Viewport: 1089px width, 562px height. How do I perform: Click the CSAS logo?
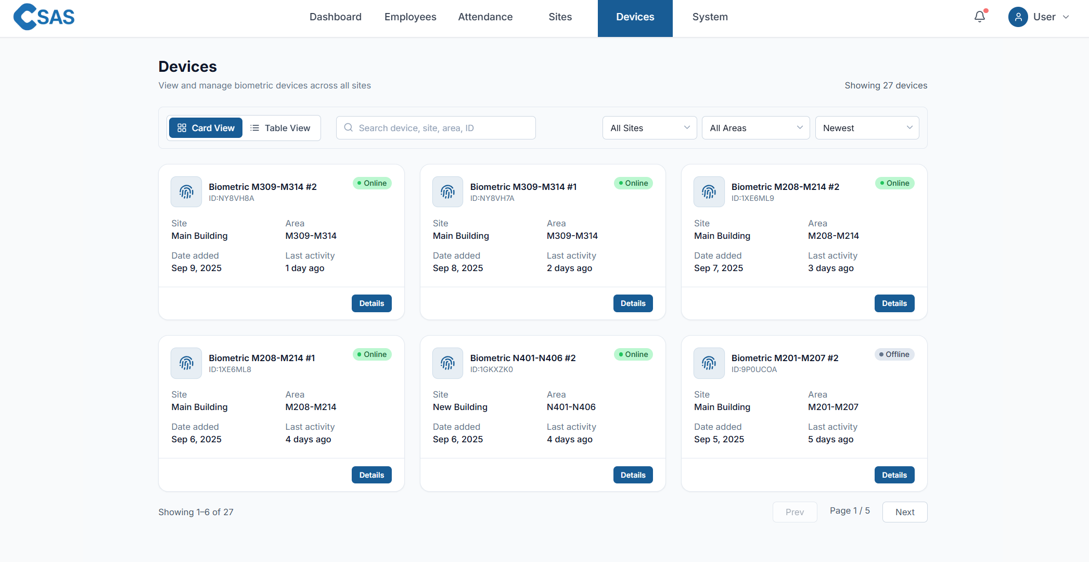(44, 17)
